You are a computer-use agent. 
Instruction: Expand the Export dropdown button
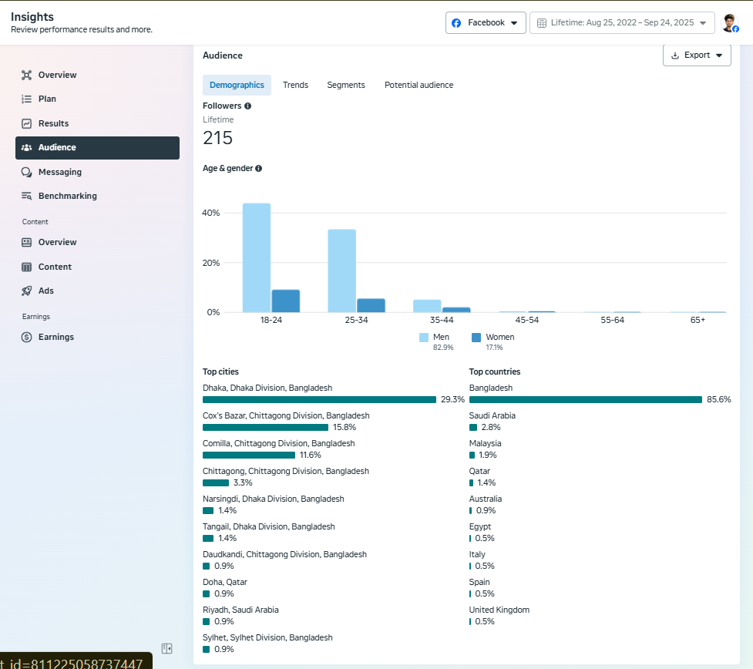[697, 55]
